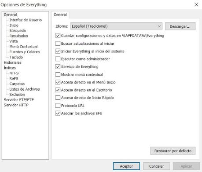Image resolution: width=202 pixels, height=172 pixels.
Task: Select Índices tree node
Action: [x=10, y=68]
